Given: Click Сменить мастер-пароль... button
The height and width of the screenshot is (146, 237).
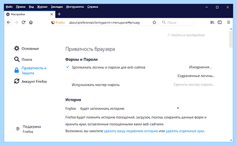Looking at the screenshot, I should click(x=194, y=84).
